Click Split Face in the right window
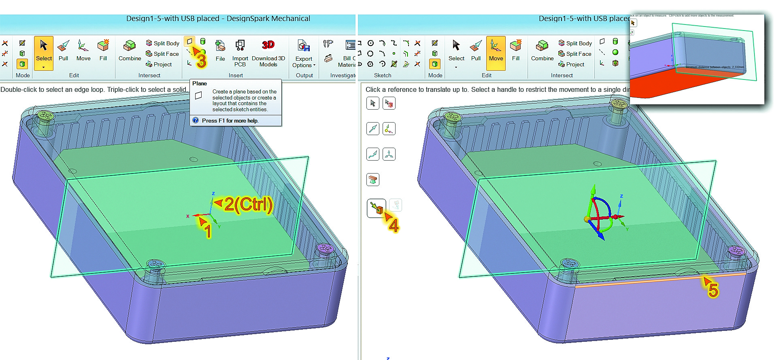783x360 pixels. click(x=574, y=54)
